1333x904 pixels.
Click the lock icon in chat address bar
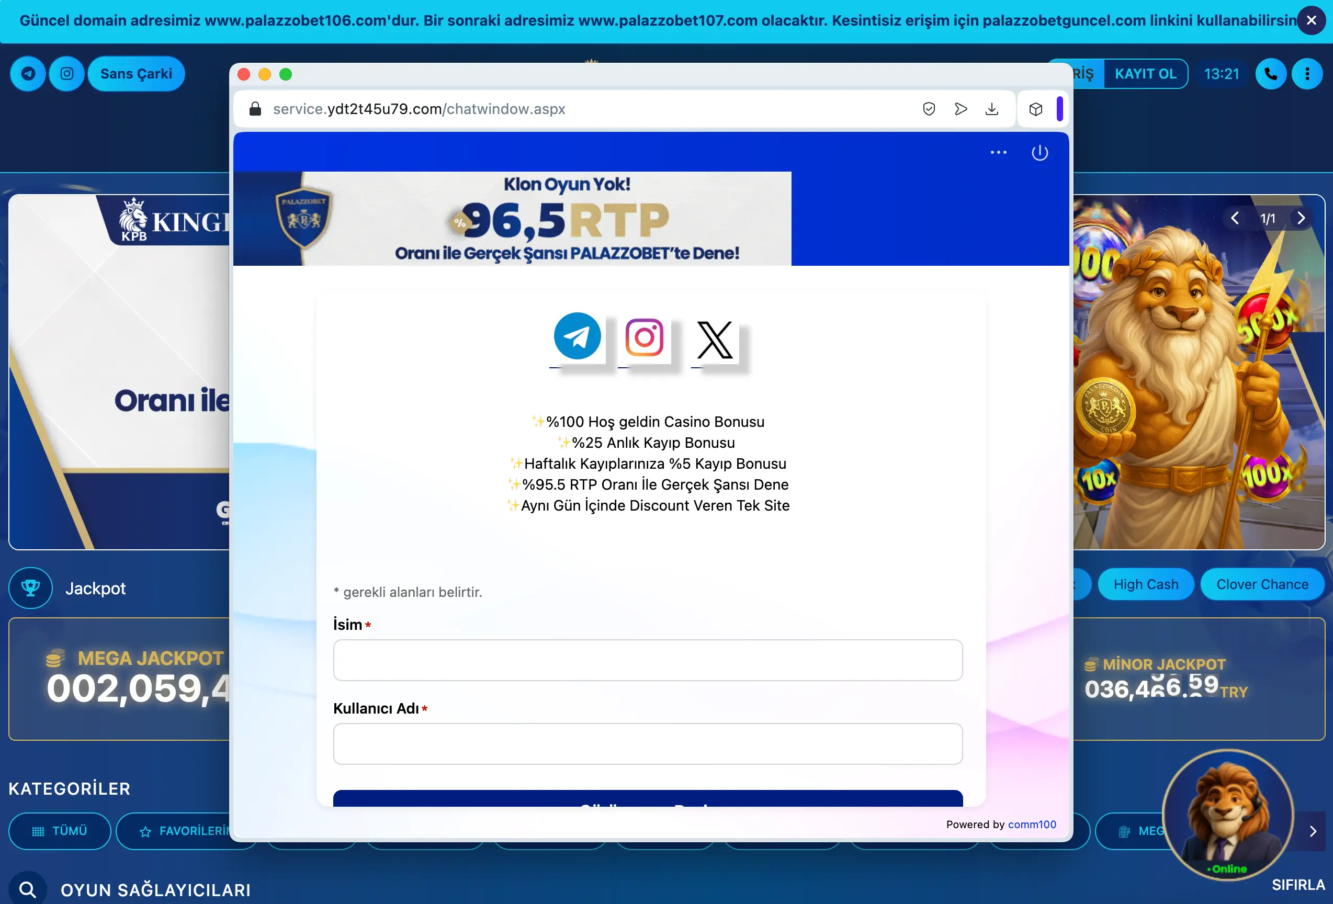coord(255,109)
